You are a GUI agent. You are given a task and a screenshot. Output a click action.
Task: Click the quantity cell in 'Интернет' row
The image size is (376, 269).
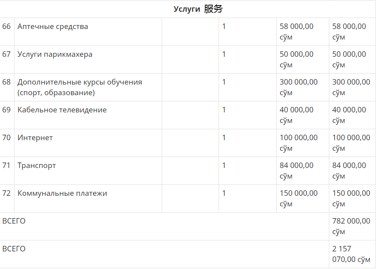[224, 138]
